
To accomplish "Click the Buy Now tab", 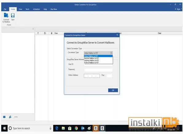I will (x=54, y=9).
